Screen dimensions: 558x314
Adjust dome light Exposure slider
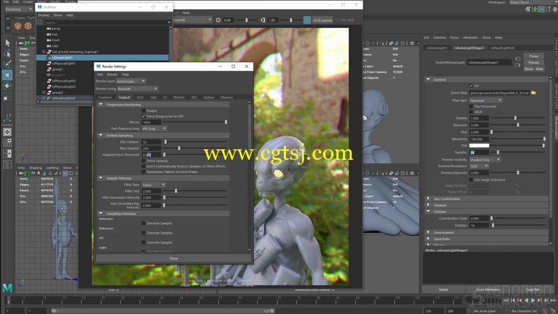pyautogui.click(x=518, y=126)
